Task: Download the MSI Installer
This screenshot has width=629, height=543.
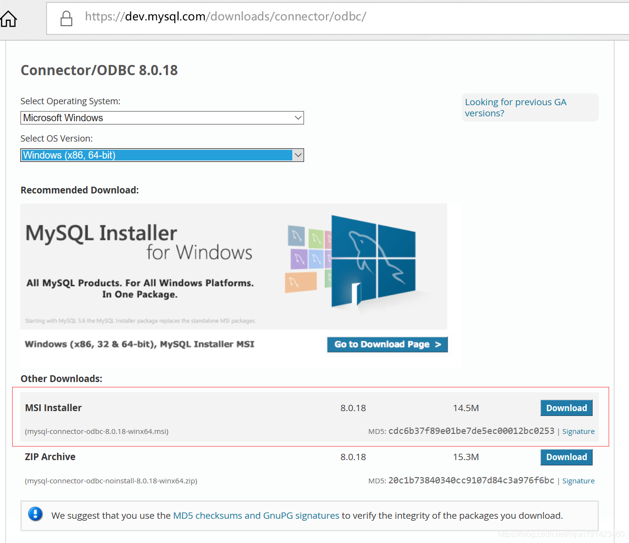Action: pos(566,408)
